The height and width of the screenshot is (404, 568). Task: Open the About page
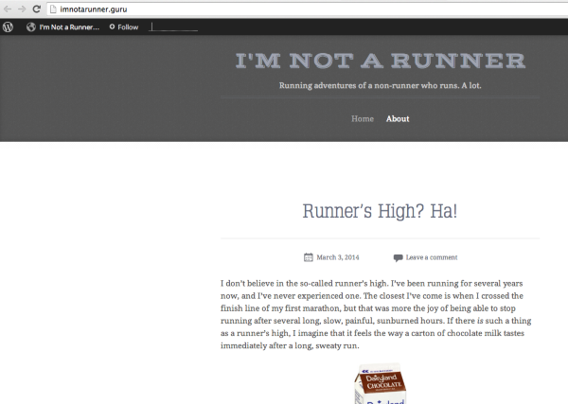coord(398,118)
